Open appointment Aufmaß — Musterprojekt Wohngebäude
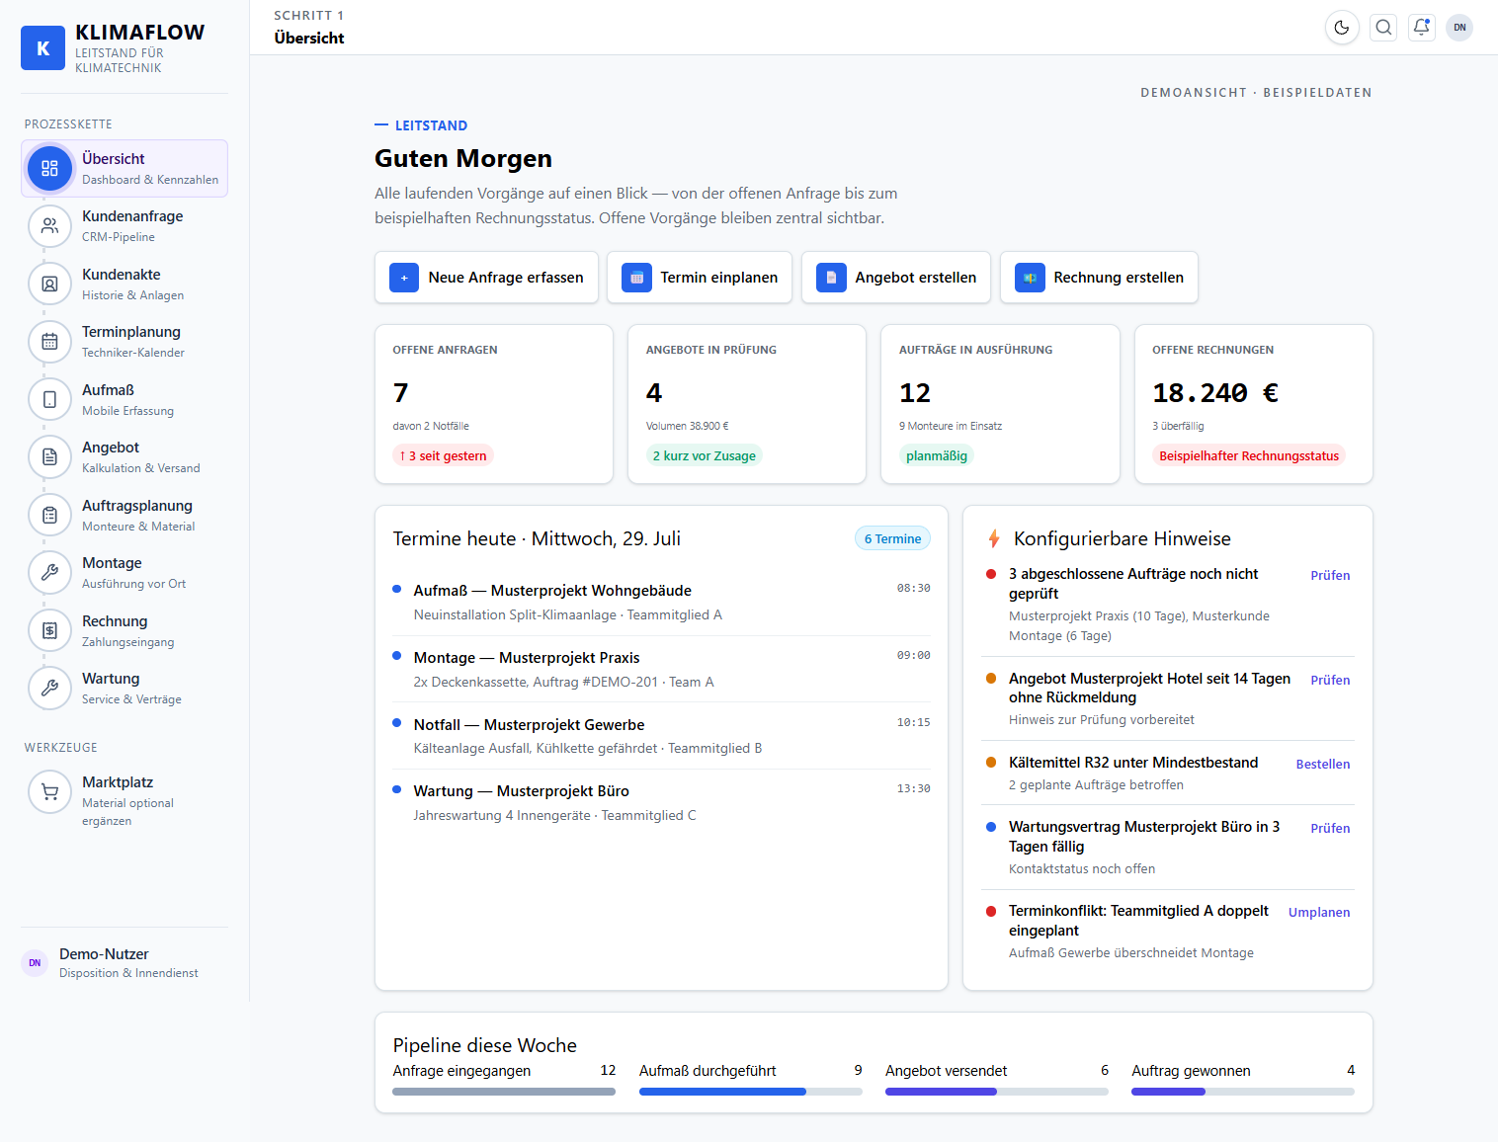 click(x=661, y=602)
